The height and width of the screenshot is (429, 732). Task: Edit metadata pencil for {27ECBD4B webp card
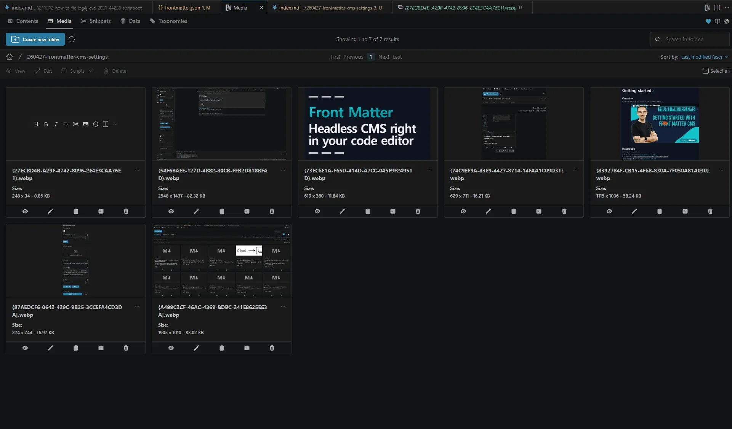tap(50, 211)
